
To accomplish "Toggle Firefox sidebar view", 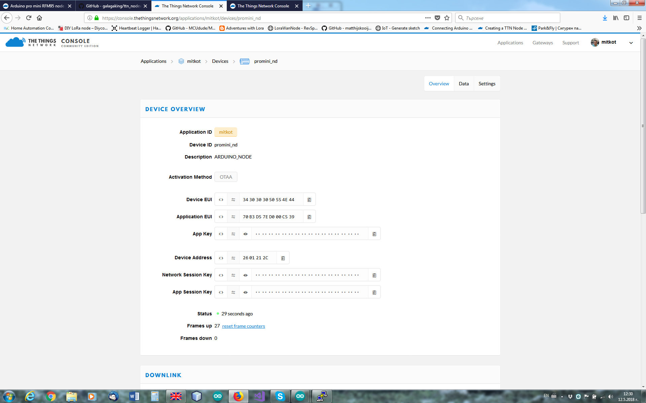I will [626, 18].
